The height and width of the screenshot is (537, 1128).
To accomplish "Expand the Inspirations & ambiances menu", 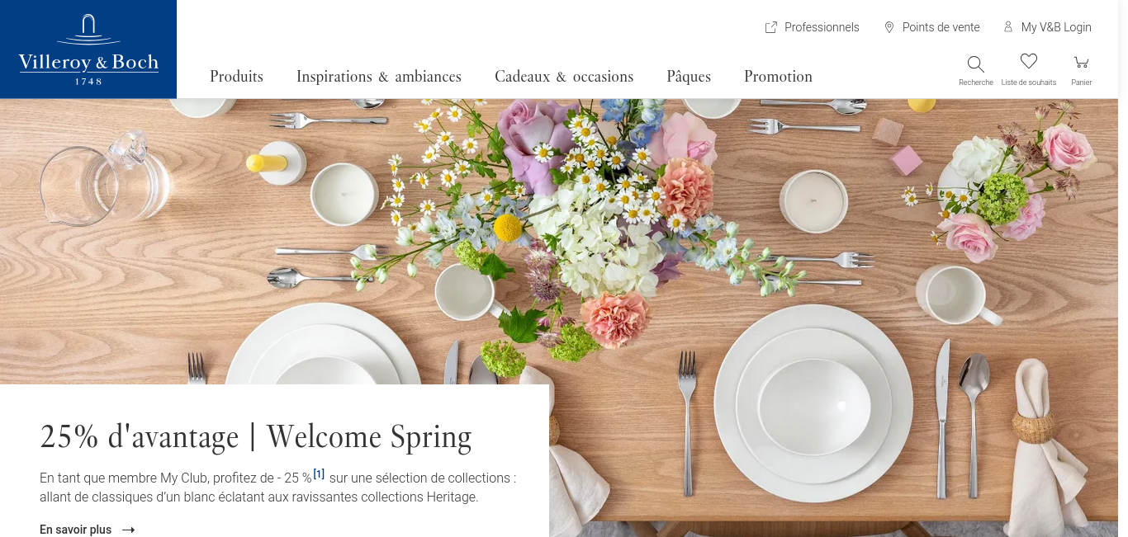I will pos(379,77).
